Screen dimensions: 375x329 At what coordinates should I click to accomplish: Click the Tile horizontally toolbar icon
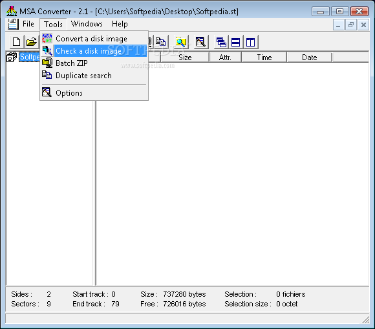coord(236,42)
